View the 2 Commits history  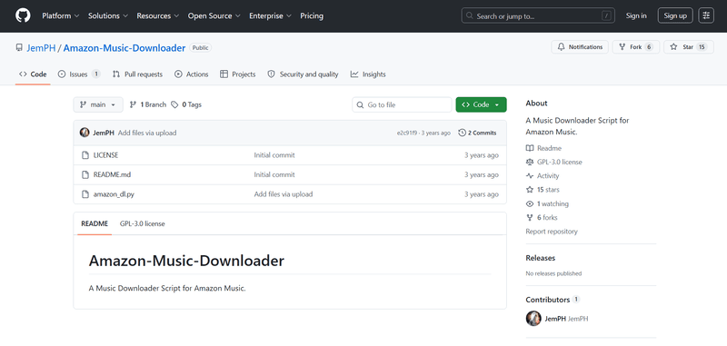coord(477,133)
